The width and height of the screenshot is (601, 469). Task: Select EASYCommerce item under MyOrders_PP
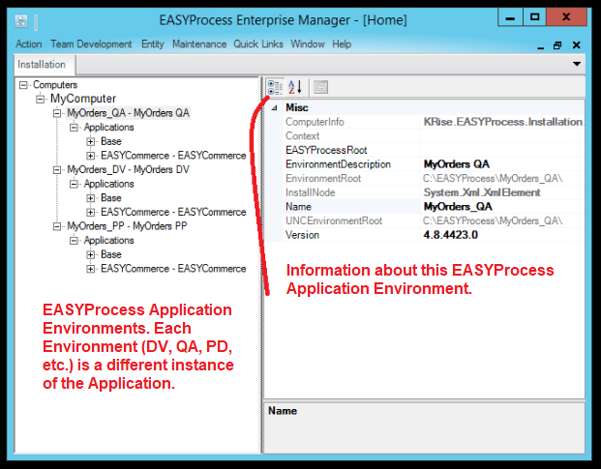click(173, 269)
